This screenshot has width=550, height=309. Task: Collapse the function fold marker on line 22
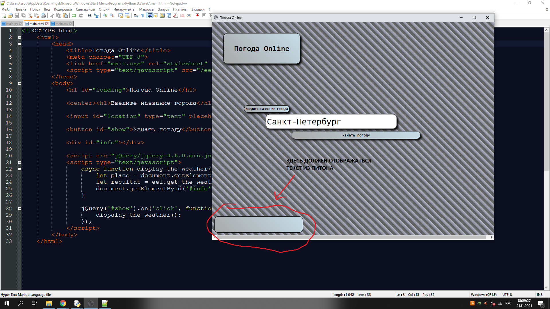coord(19,169)
